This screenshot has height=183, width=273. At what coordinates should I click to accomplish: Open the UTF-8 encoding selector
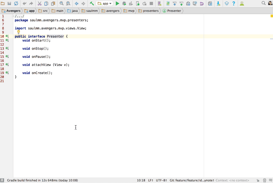[x=161, y=180]
